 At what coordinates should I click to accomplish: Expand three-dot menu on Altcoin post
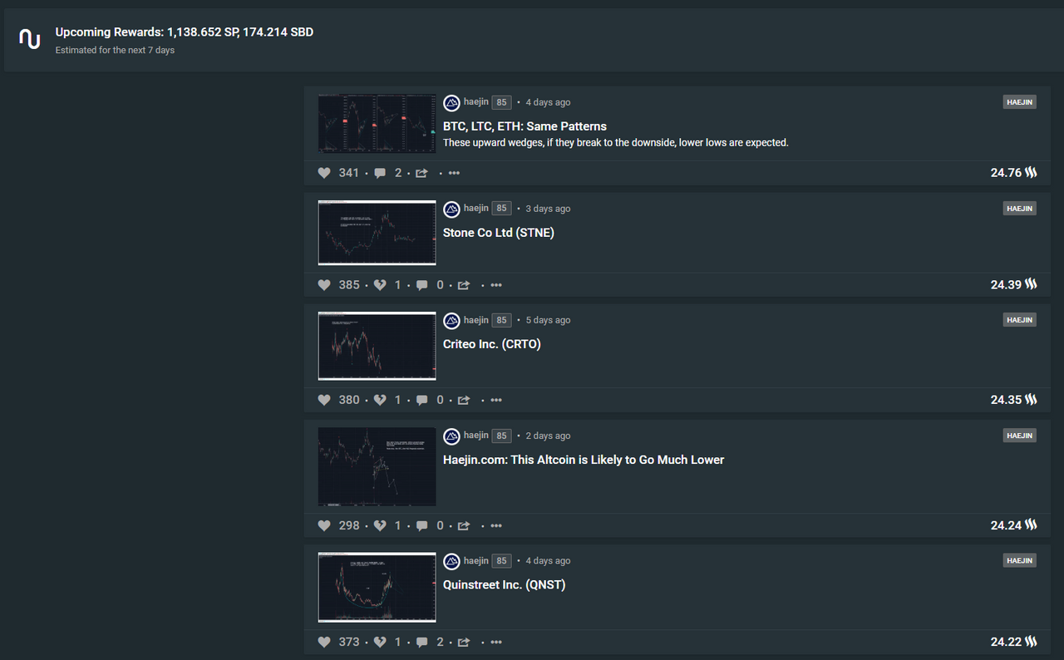tap(496, 525)
